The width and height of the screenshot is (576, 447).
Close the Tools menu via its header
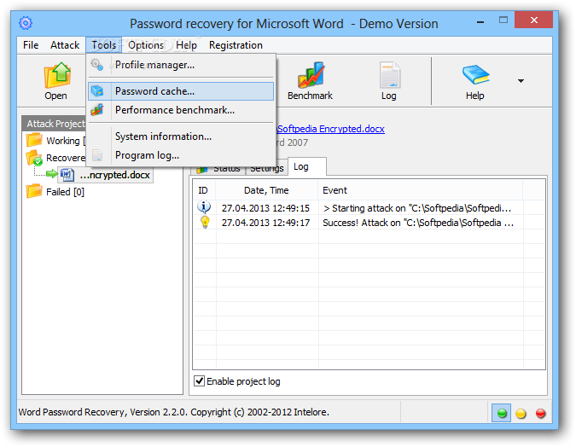click(104, 45)
